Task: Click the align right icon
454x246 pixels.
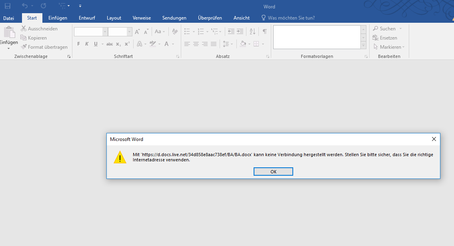Action: coord(205,44)
